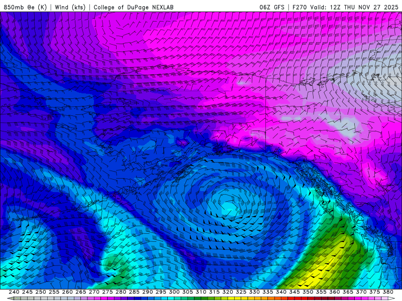This screenshot has height=301, width=402.
Task: Choose the 355 legend number
Action: 321,292
